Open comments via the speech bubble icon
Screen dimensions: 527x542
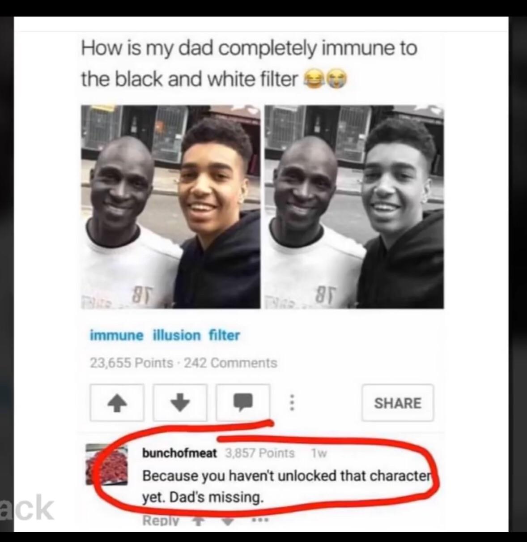243,403
